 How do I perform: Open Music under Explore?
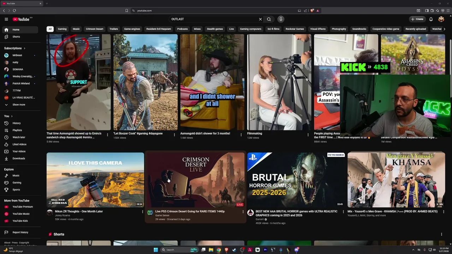coord(21,176)
